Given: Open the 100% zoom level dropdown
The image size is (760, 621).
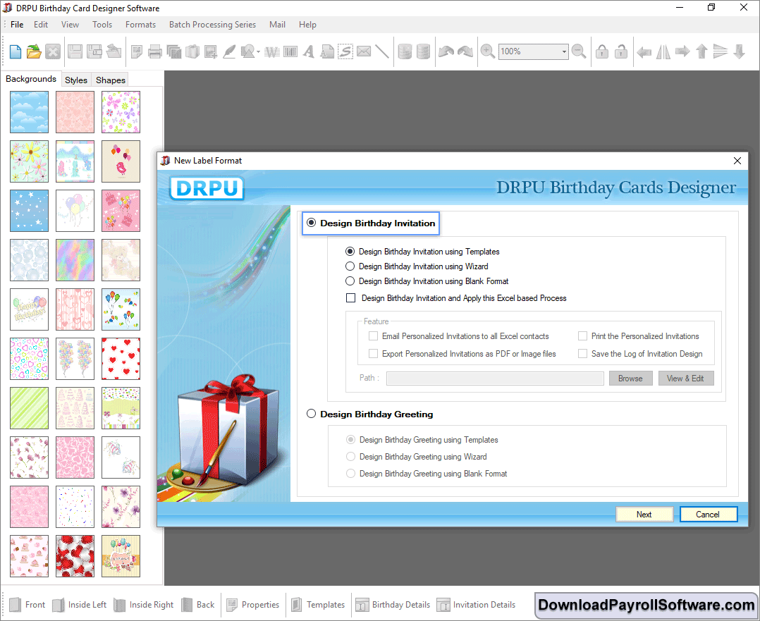Looking at the screenshot, I should coord(564,51).
